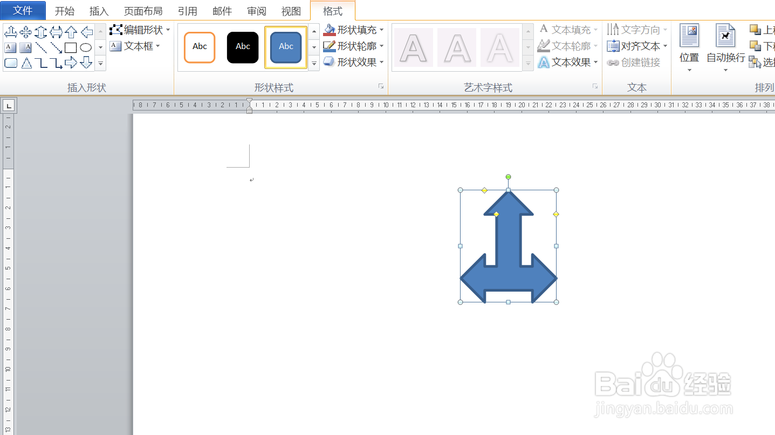Open 对齐文本 align text menu

(x=637, y=46)
